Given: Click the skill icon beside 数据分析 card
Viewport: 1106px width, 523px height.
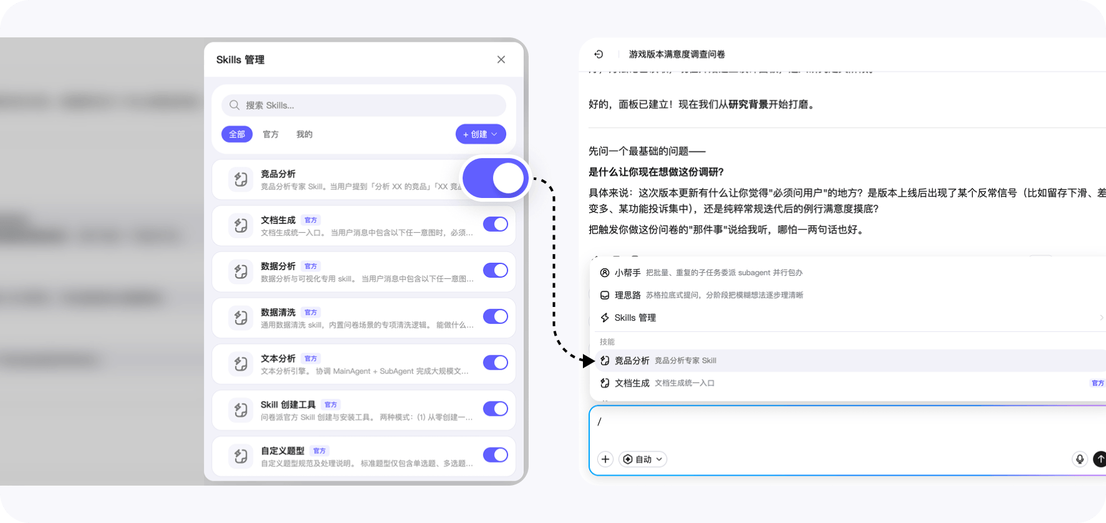Looking at the screenshot, I should point(241,271).
